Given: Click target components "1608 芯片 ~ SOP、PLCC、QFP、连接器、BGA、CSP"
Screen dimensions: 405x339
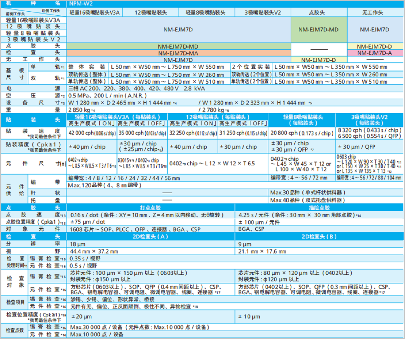Looking at the screenshot, I should point(135,229).
